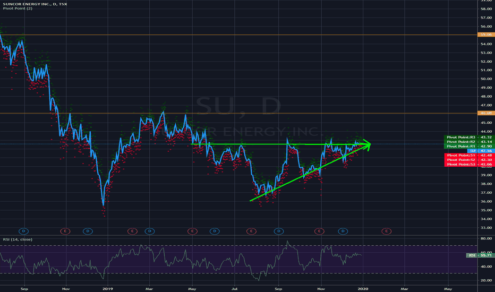The image size is (495, 292).
Task: Click the dividend marker in early December 2019
Action: (x=343, y=231)
